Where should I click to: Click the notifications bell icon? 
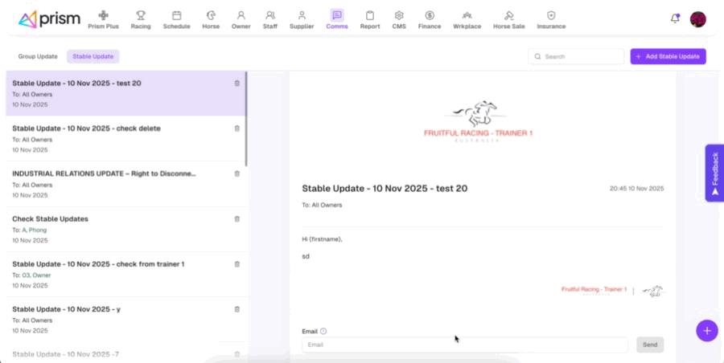[675, 18]
